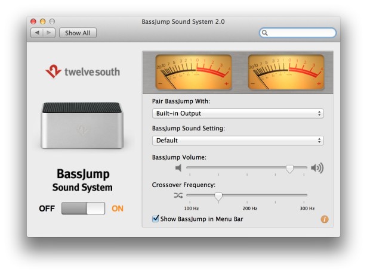Screen dimensions: 367x274
Task: Click the Crossover Frequency label
Action: click(x=184, y=185)
